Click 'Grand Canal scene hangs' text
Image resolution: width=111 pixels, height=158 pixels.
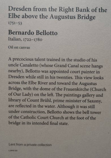78,66
